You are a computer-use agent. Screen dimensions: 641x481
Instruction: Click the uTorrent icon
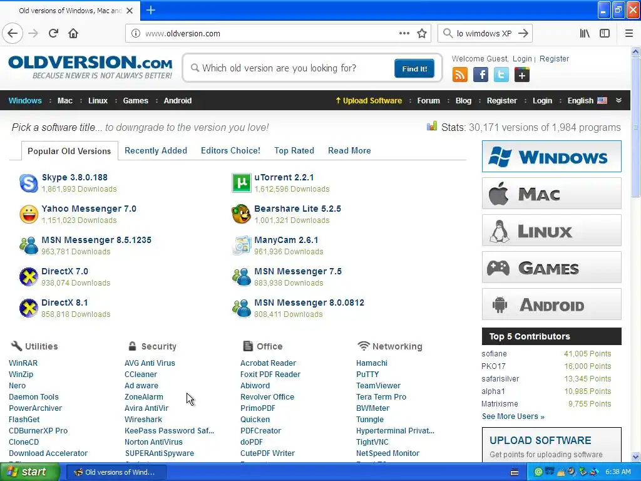(x=241, y=183)
